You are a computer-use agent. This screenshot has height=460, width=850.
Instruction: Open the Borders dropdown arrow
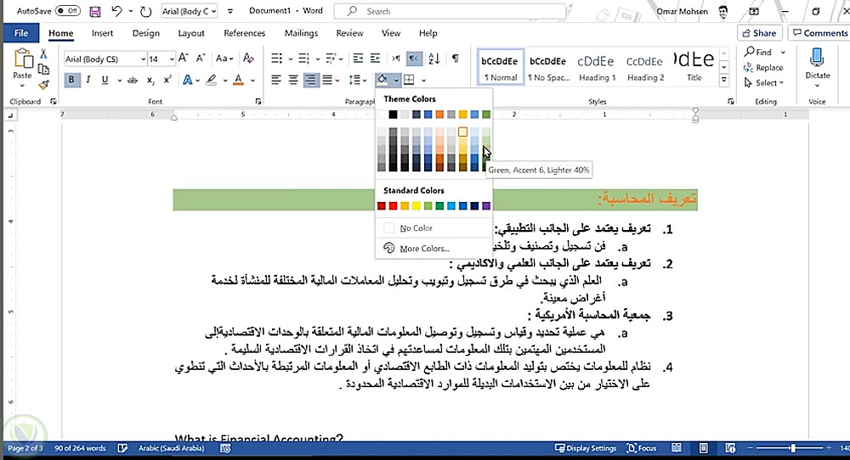tap(423, 80)
